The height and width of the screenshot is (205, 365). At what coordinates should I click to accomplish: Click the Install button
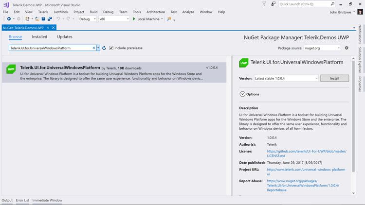[x=334, y=78]
